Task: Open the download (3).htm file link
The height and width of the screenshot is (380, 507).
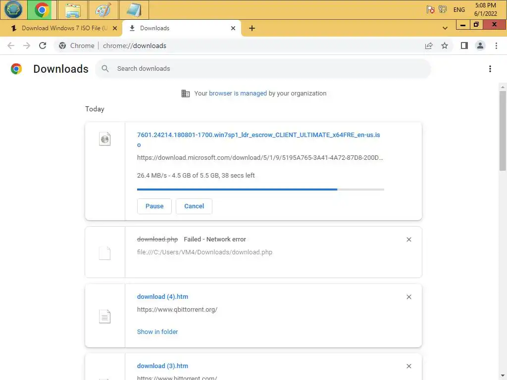Action: (x=162, y=366)
